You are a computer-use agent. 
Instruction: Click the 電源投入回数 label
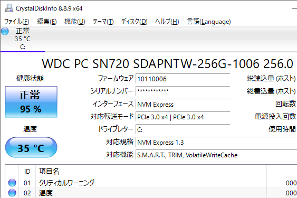(275, 117)
